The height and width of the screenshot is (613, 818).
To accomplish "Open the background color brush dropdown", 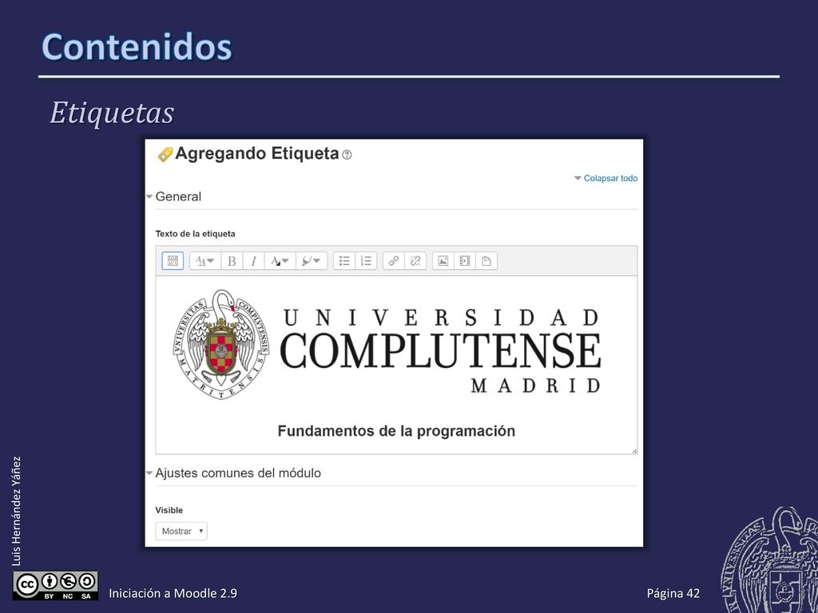I will [x=312, y=261].
